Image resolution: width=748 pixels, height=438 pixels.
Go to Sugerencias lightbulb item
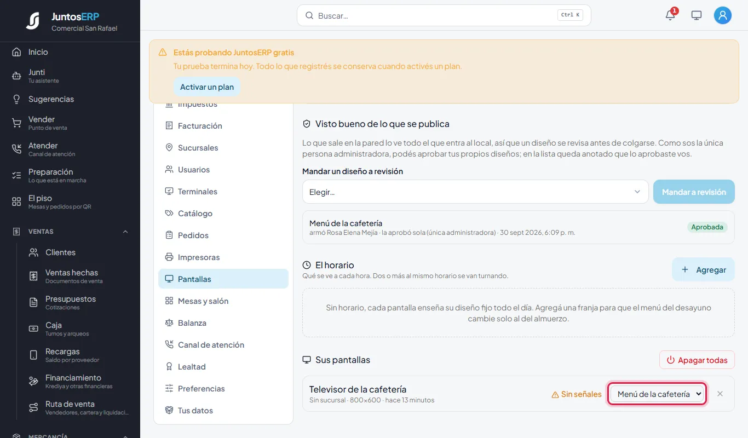[70, 99]
